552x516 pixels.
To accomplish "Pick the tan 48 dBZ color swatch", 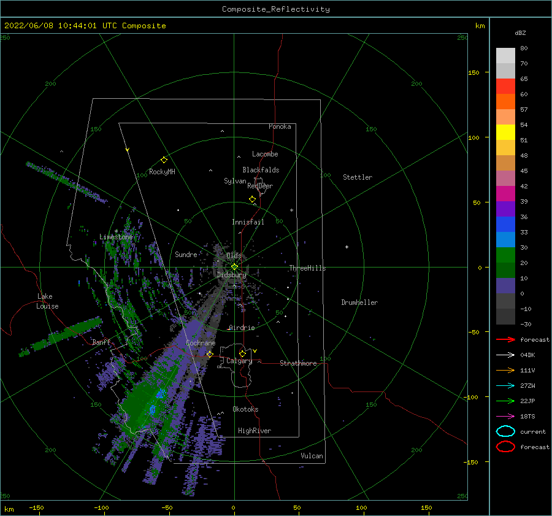I will [505, 163].
